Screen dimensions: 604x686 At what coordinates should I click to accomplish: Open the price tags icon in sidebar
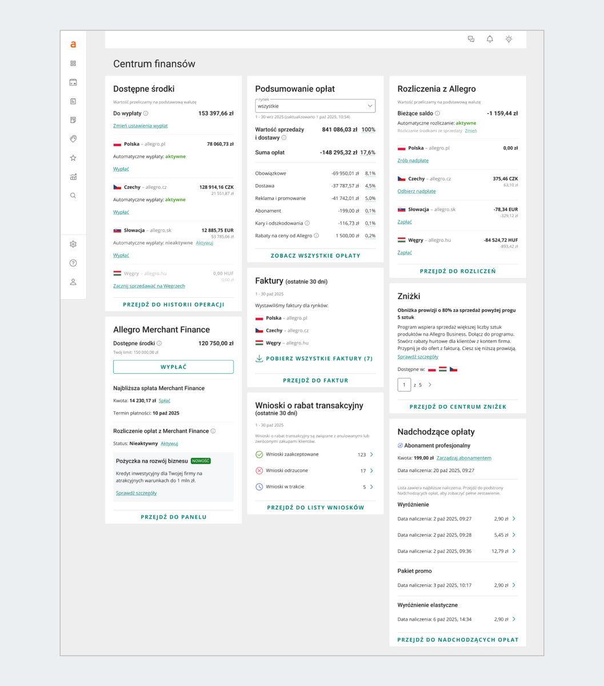point(73,139)
